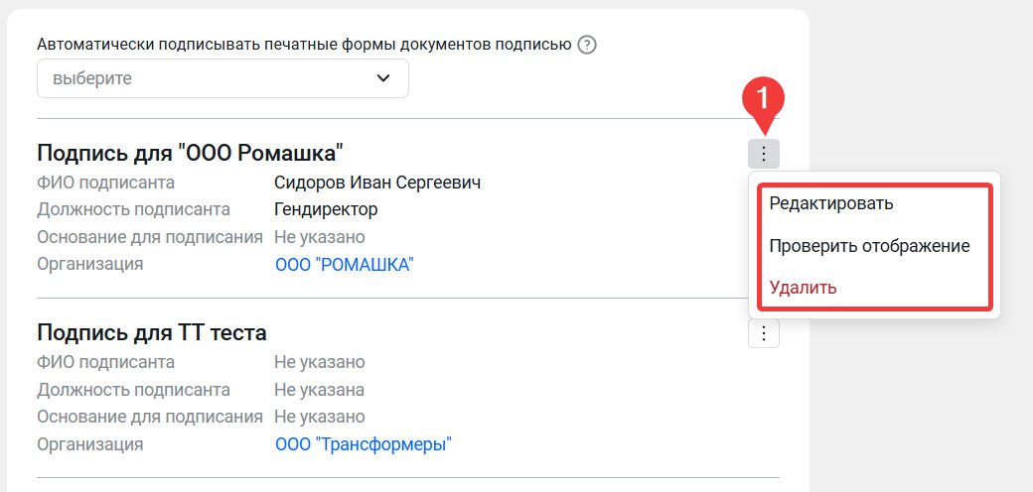Open the ООО "РОМАШКА" organization link
This screenshot has height=492, width=1033.
click(344, 265)
